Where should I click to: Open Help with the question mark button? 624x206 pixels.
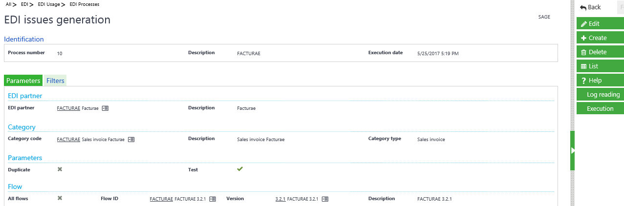(x=600, y=80)
